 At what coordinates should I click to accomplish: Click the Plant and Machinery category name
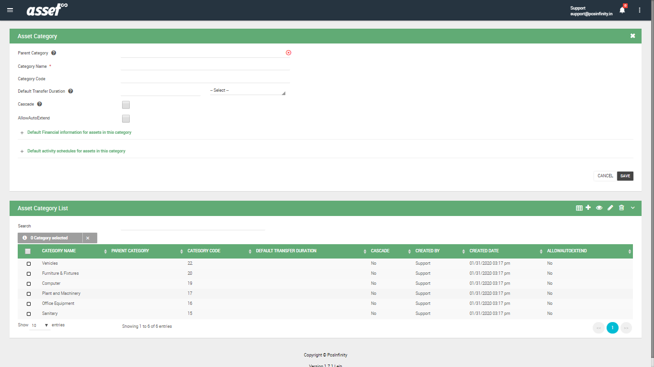click(61, 293)
